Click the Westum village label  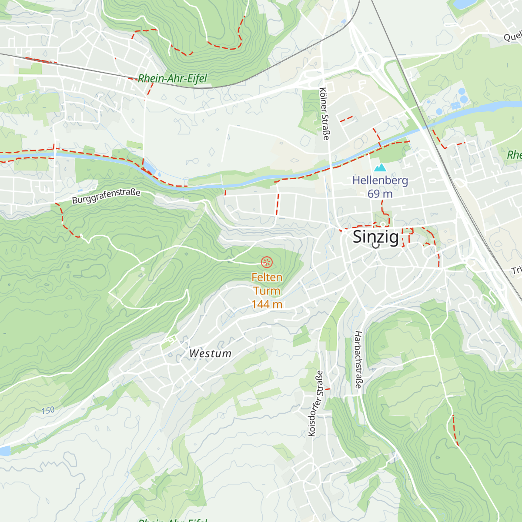[x=211, y=353]
